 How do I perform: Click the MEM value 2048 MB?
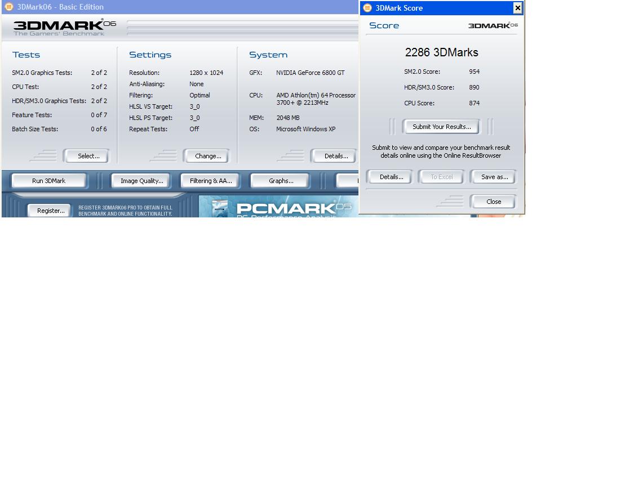(288, 118)
